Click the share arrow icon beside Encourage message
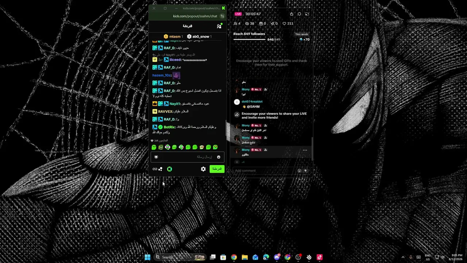Image resolution: width=467 pixels, height=263 pixels. (x=237, y=115)
